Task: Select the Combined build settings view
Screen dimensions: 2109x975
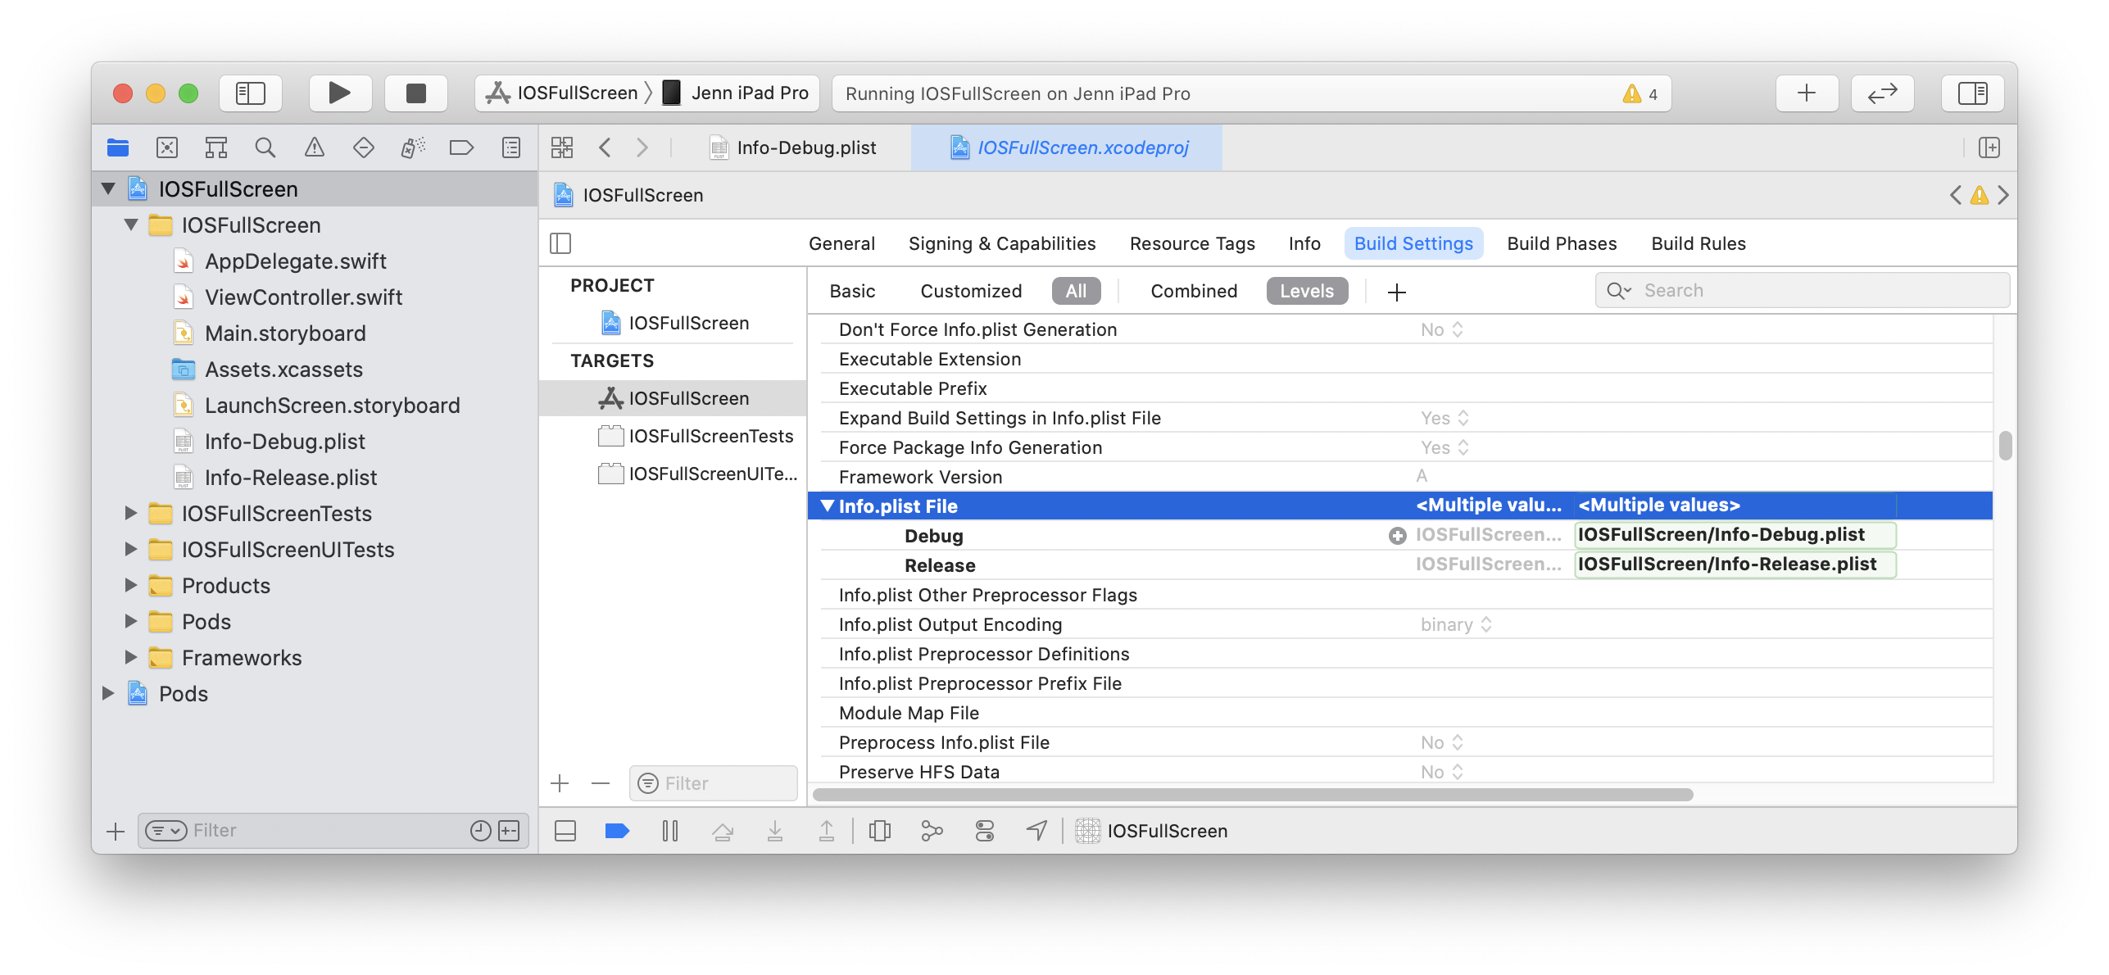Action: [1193, 291]
